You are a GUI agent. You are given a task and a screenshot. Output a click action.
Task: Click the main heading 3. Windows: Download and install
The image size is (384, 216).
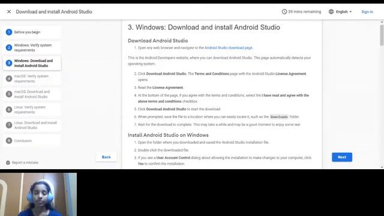click(204, 27)
